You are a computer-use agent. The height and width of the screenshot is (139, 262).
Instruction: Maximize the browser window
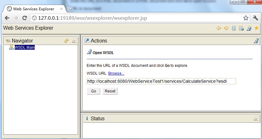(243, 2)
